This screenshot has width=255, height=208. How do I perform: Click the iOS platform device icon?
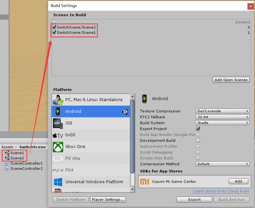(58, 123)
